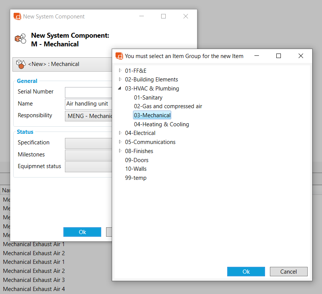Expand the 05-Communications group
322x294 pixels.
click(120, 142)
